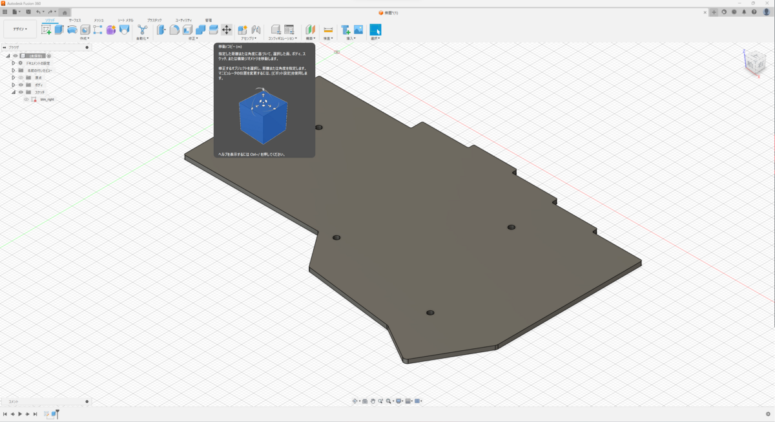Click the Home tab icon

[x=65, y=12]
